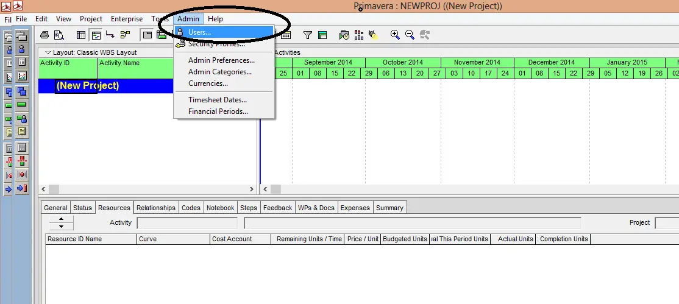Viewport: 679px width, 304px height.
Task: Open Timesheet Dates... menu entry
Action: (x=224, y=100)
